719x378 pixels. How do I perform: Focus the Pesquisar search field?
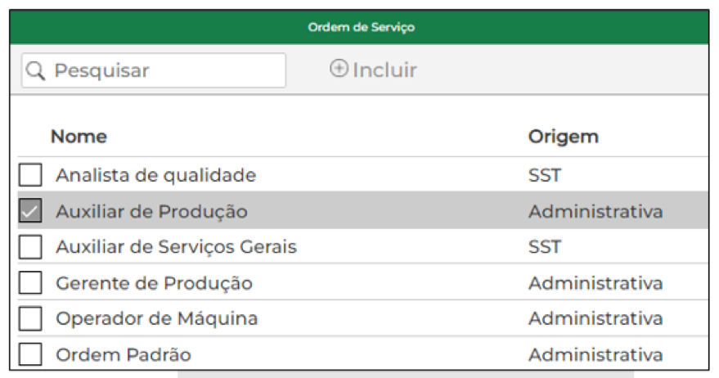(154, 70)
